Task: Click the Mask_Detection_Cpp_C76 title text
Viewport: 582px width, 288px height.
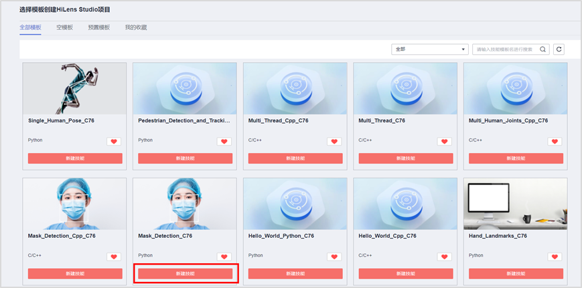Action: coord(62,236)
